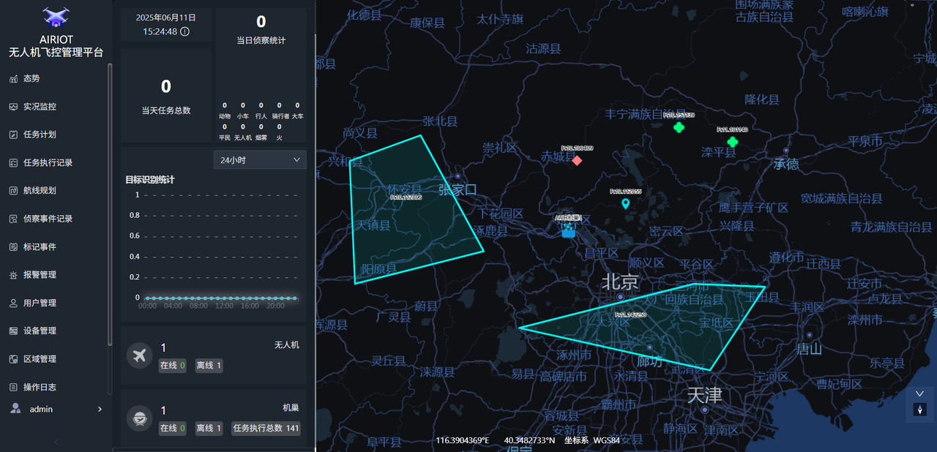The height and width of the screenshot is (452, 937).
Task: Click the airplane icon in 无人机 card
Action: [139, 355]
